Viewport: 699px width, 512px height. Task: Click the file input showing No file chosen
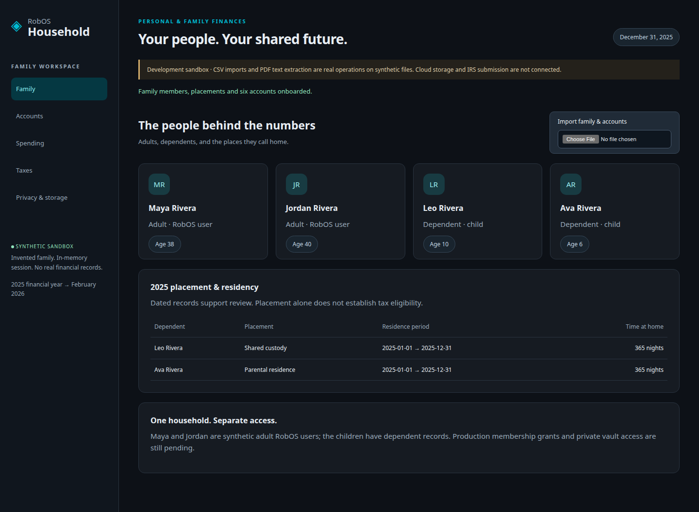pyautogui.click(x=615, y=139)
